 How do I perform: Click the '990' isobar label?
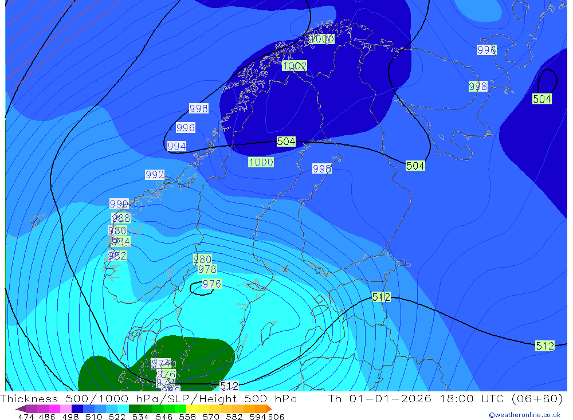(x=119, y=203)
